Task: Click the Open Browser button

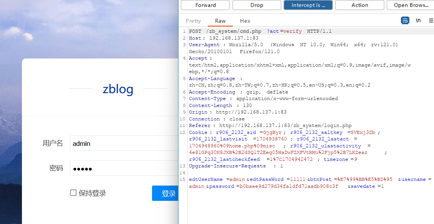Action: click(411, 5)
